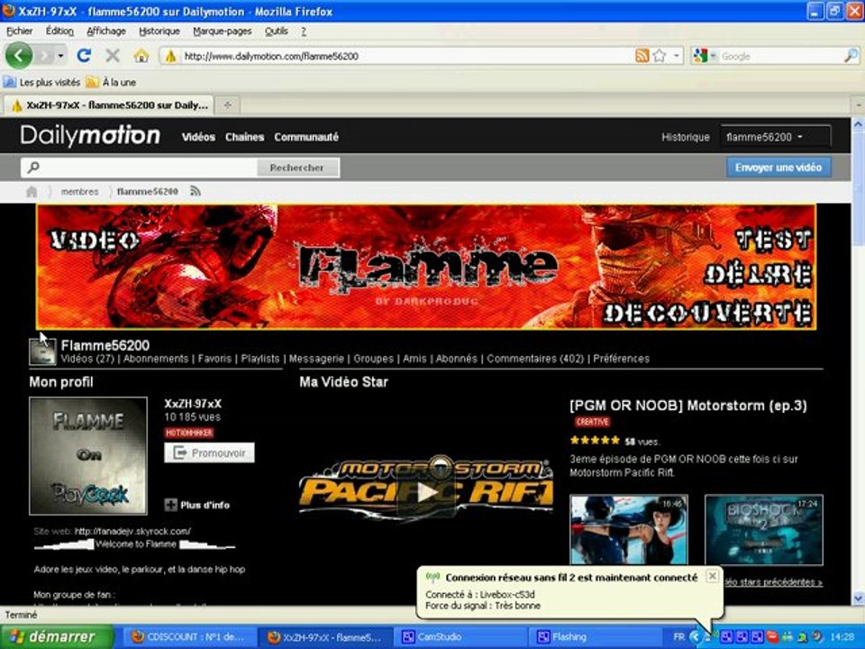Click À la une bookmark

pyautogui.click(x=111, y=82)
